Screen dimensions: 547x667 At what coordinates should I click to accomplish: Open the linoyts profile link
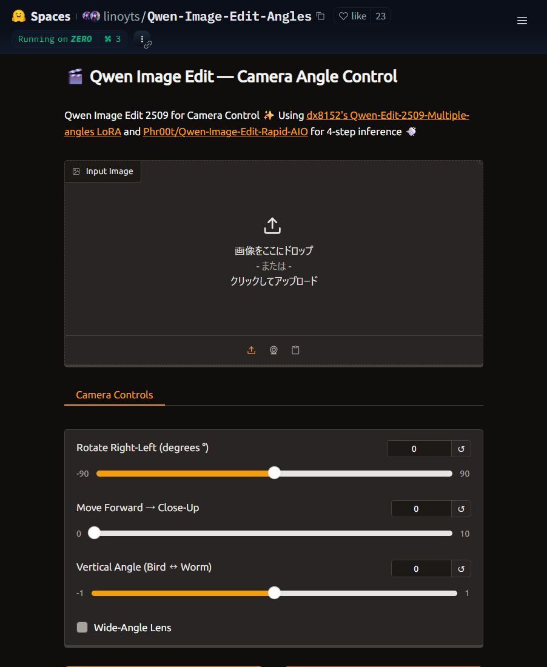pos(122,16)
